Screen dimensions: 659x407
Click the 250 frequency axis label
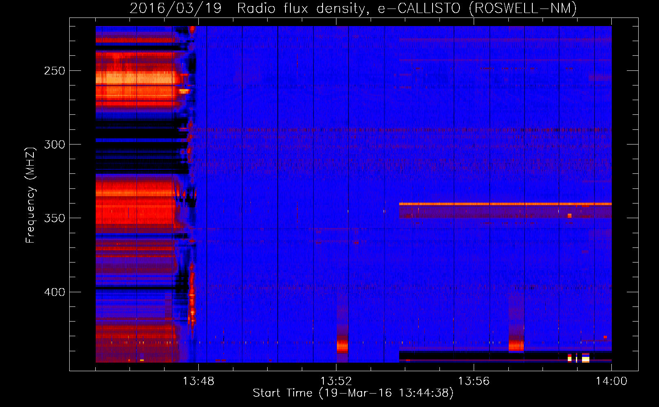point(55,71)
